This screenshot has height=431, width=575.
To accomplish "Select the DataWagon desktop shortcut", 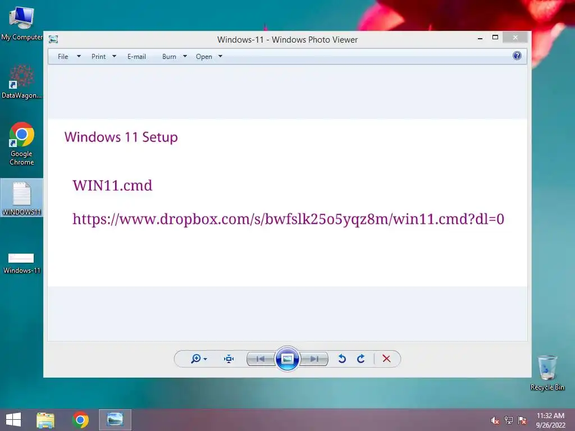I will pos(22,82).
